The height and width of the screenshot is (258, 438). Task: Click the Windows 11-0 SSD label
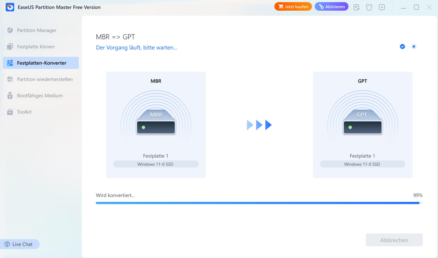pos(156,164)
